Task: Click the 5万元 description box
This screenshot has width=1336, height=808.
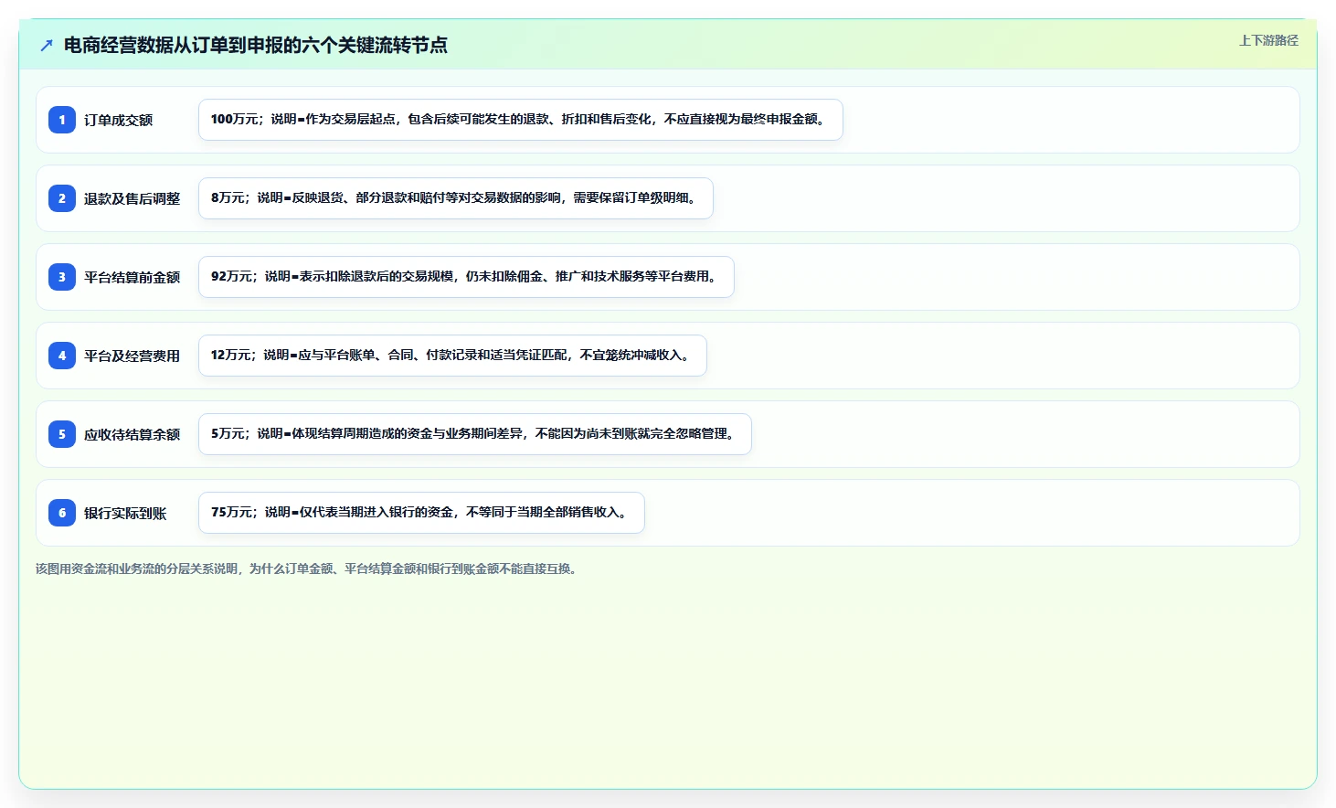Action: coord(475,434)
